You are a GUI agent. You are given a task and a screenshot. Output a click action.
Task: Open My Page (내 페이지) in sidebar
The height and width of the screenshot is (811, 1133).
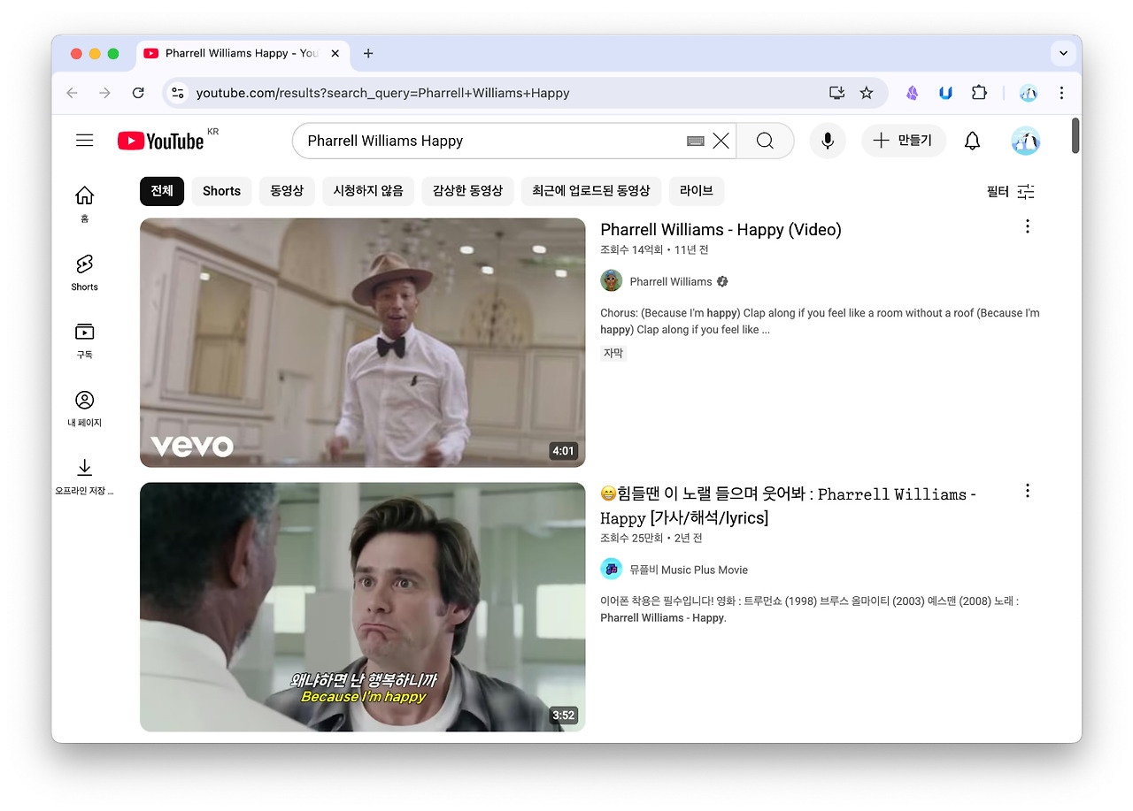[x=84, y=409]
